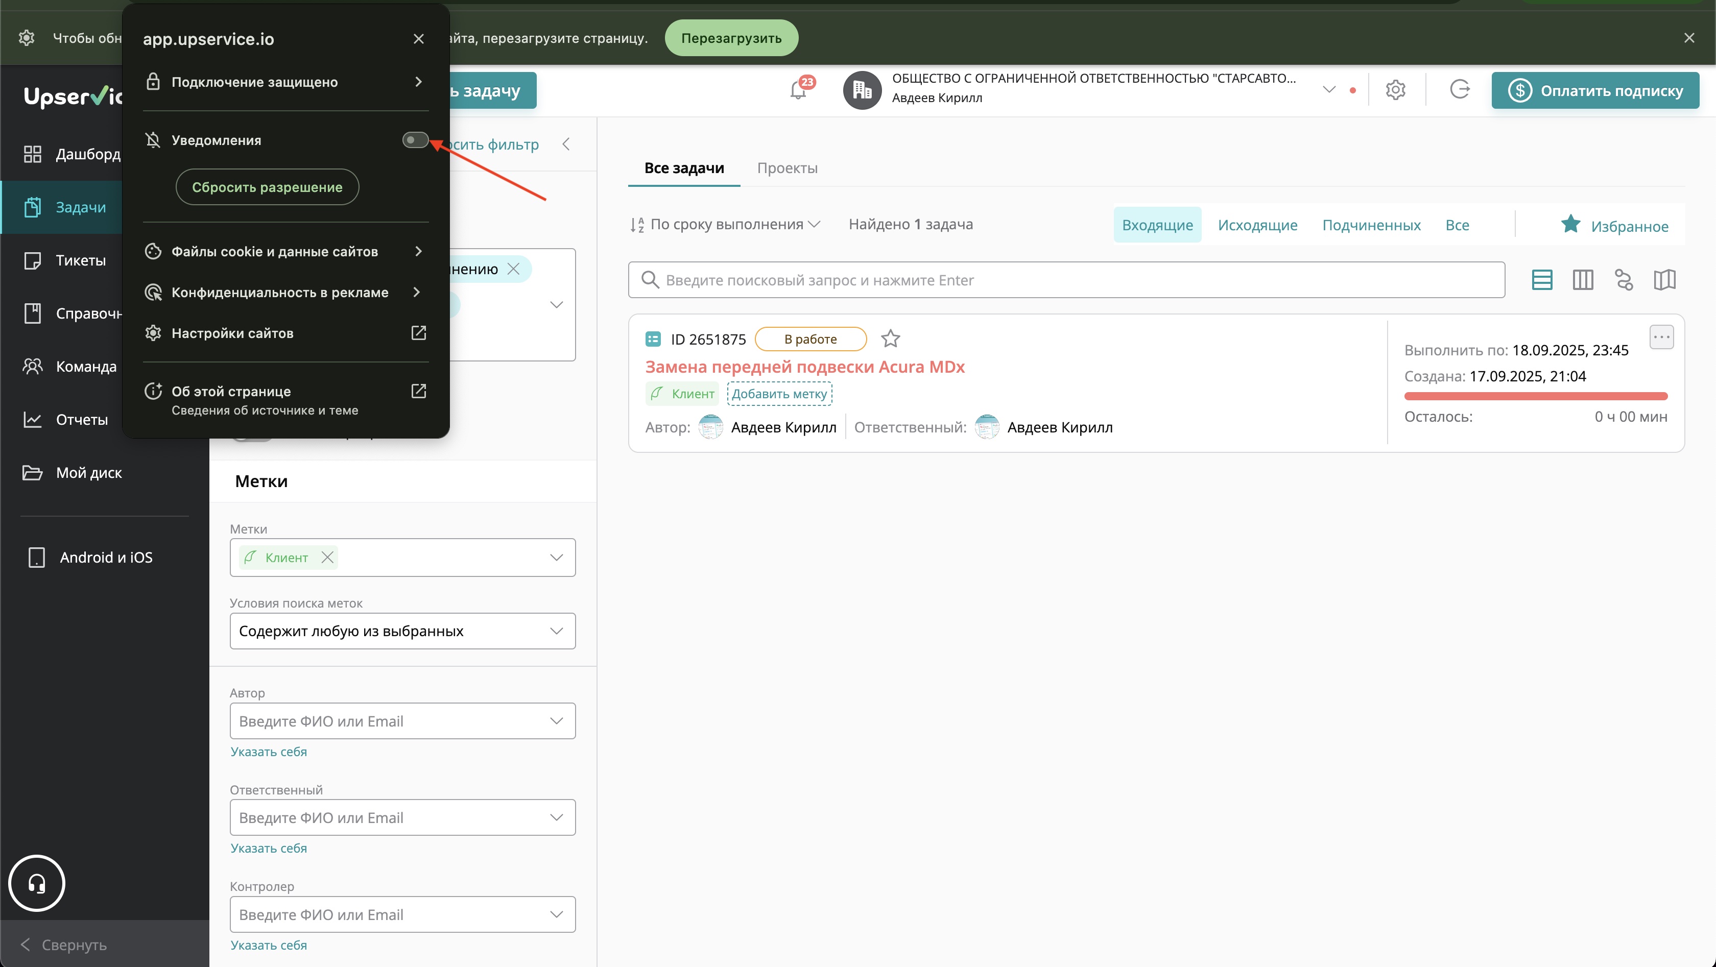Select the Исходящие tasks filter tab
Screen dimensions: 1716x967
pos(1257,225)
